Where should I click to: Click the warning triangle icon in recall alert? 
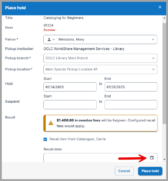[x=51, y=123]
